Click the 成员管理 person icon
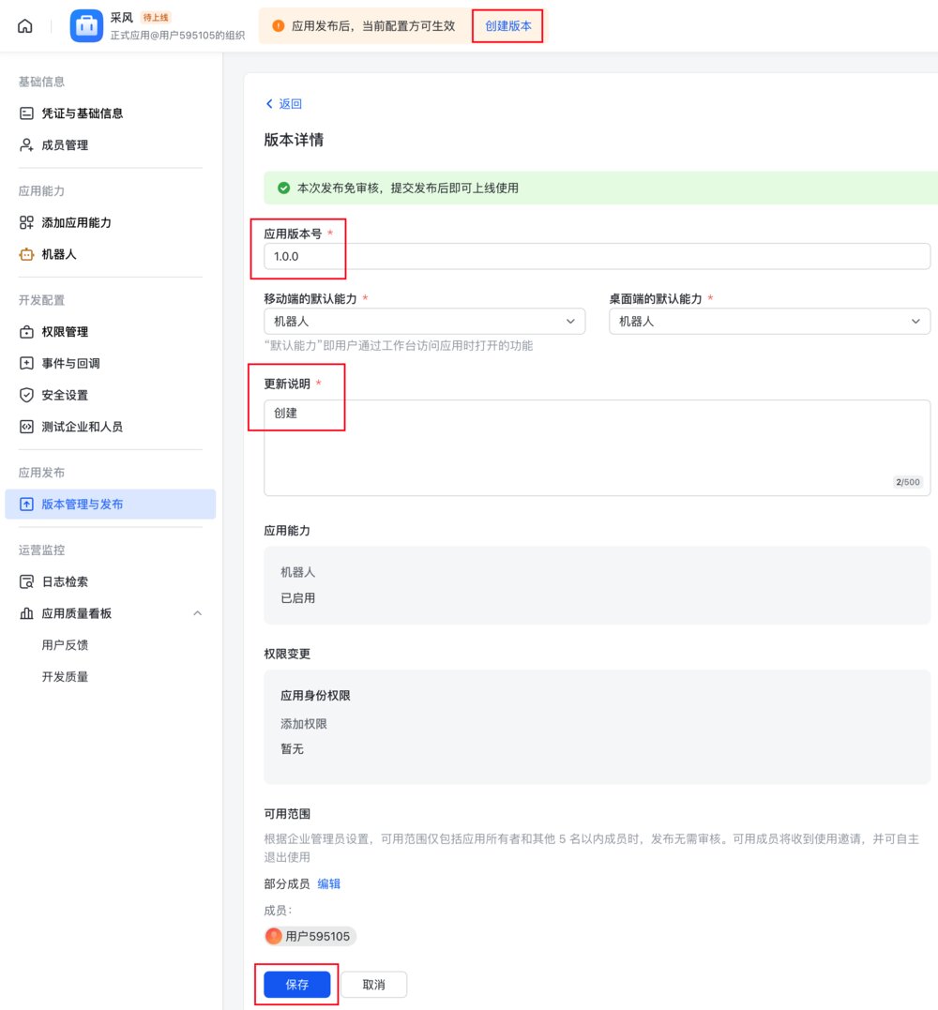938x1010 pixels. point(26,145)
